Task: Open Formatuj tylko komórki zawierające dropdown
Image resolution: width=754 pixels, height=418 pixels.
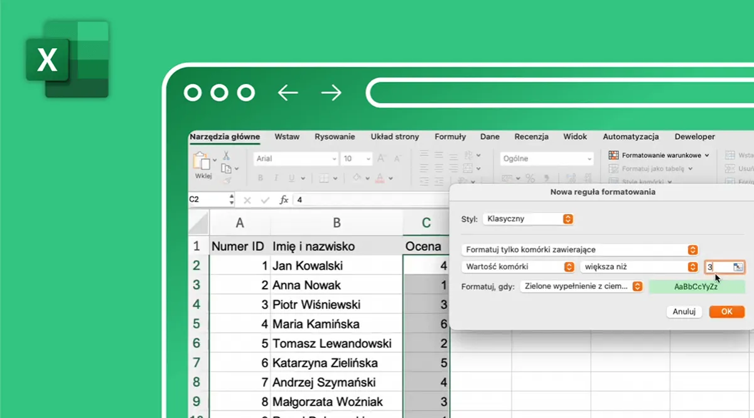Action: (579, 250)
